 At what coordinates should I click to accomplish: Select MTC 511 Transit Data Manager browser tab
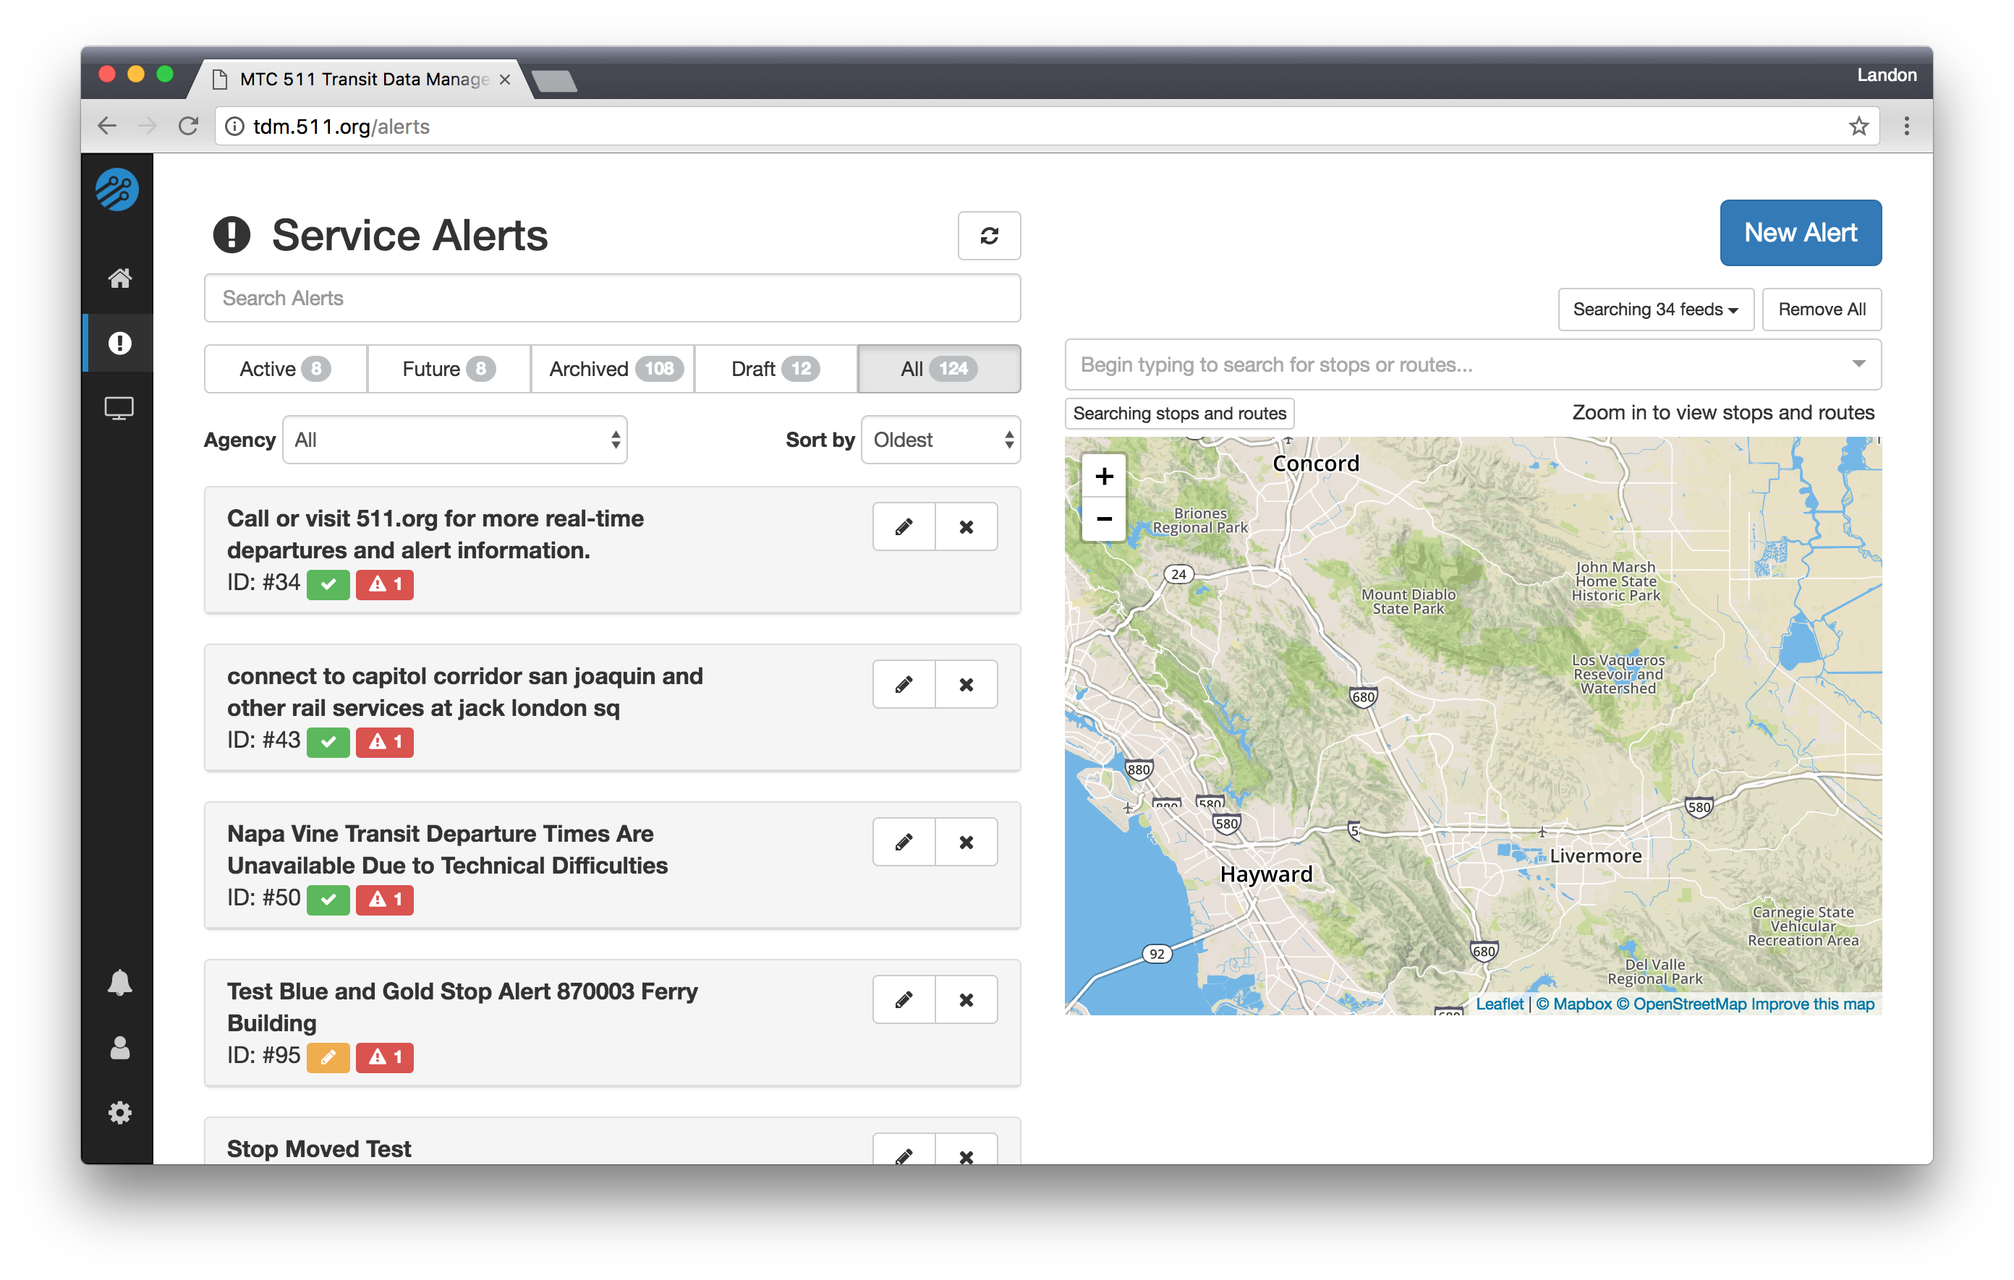click(x=360, y=80)
